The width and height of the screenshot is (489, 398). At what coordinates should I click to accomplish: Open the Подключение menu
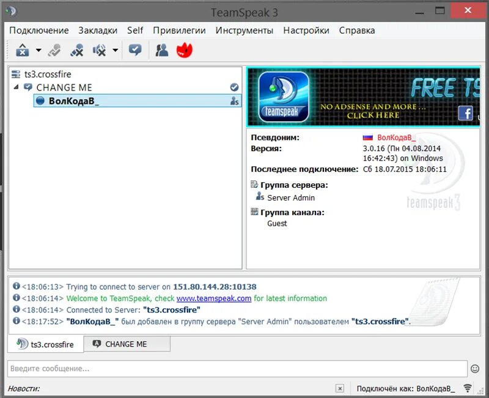point(39,30)
